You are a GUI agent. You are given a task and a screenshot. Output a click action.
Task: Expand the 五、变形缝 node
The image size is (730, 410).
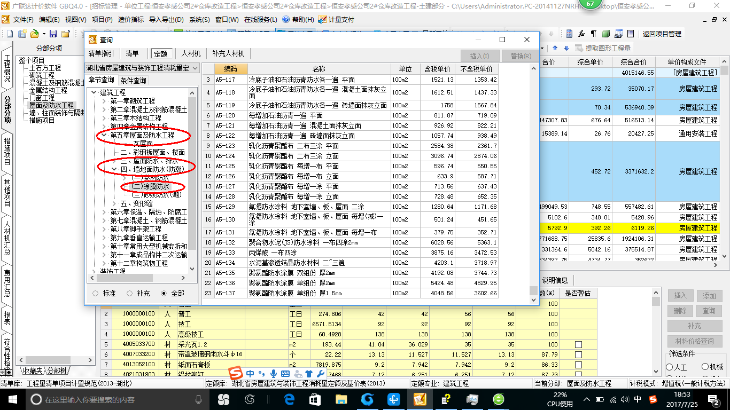(114, 203)
